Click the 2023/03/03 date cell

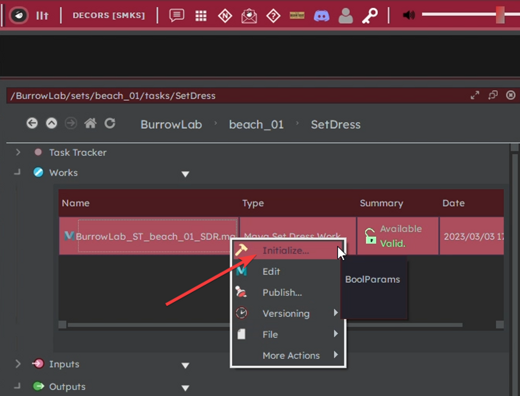point(472,236)
